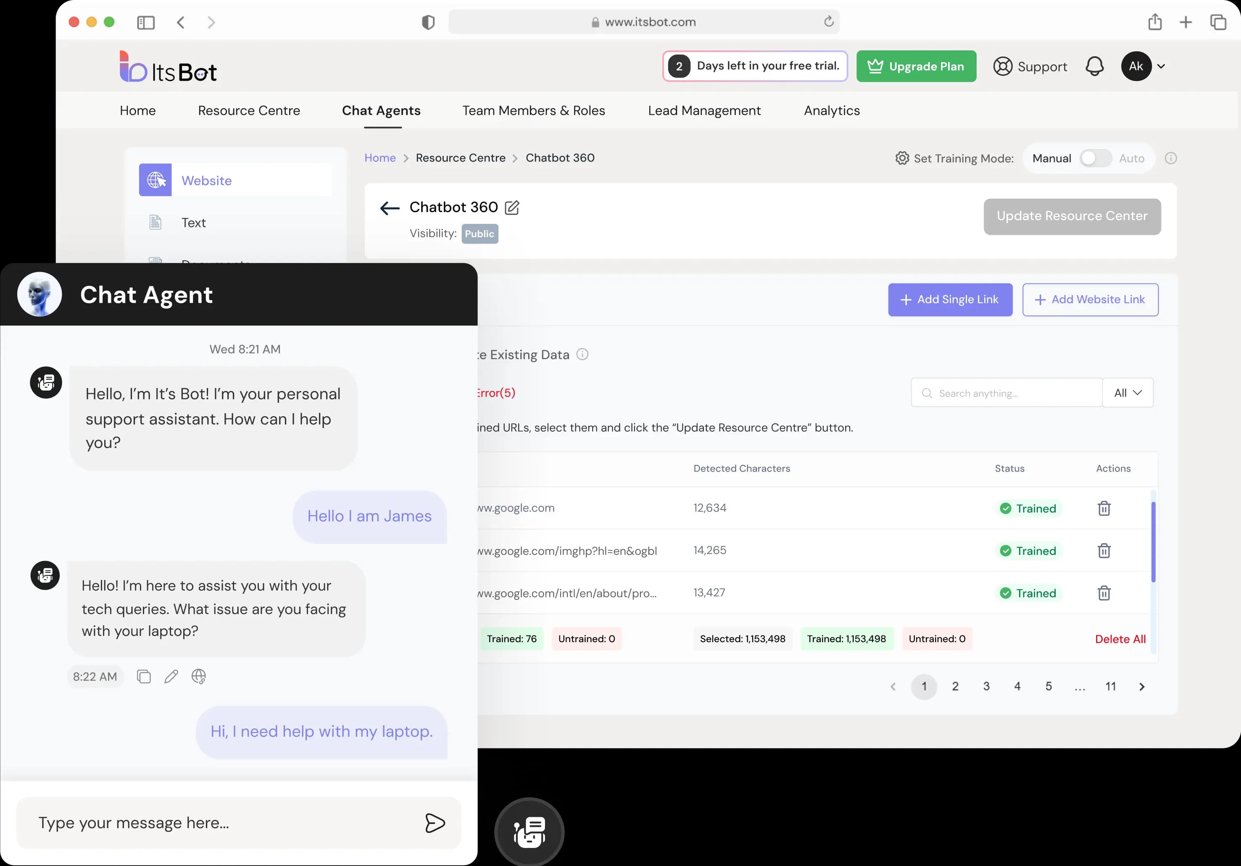Send message with the paper plane icon
The width and height of the screenshot is (1241, 866).
click(435, 823)
